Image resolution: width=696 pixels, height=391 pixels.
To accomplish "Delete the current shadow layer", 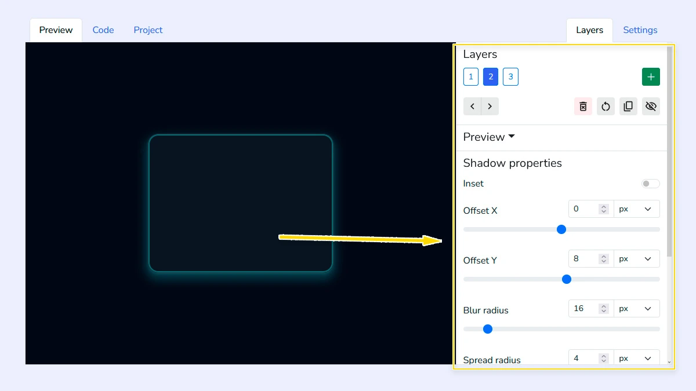I will 583,106.
